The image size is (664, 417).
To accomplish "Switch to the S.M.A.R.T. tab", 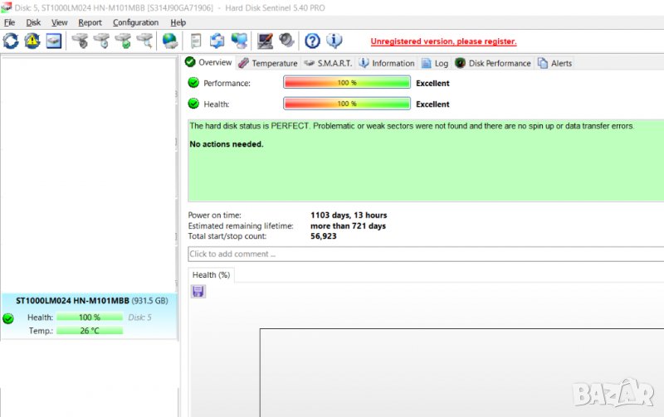I will [x=329, y=63].
